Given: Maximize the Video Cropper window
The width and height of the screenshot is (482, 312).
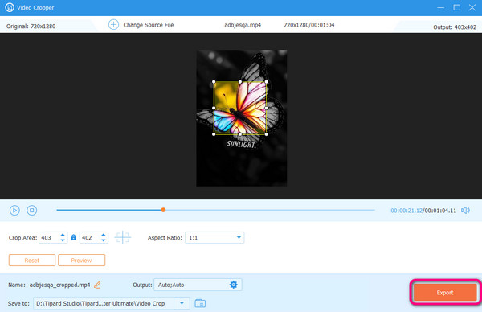Looking at the screenshot, I should coord(457,7).
